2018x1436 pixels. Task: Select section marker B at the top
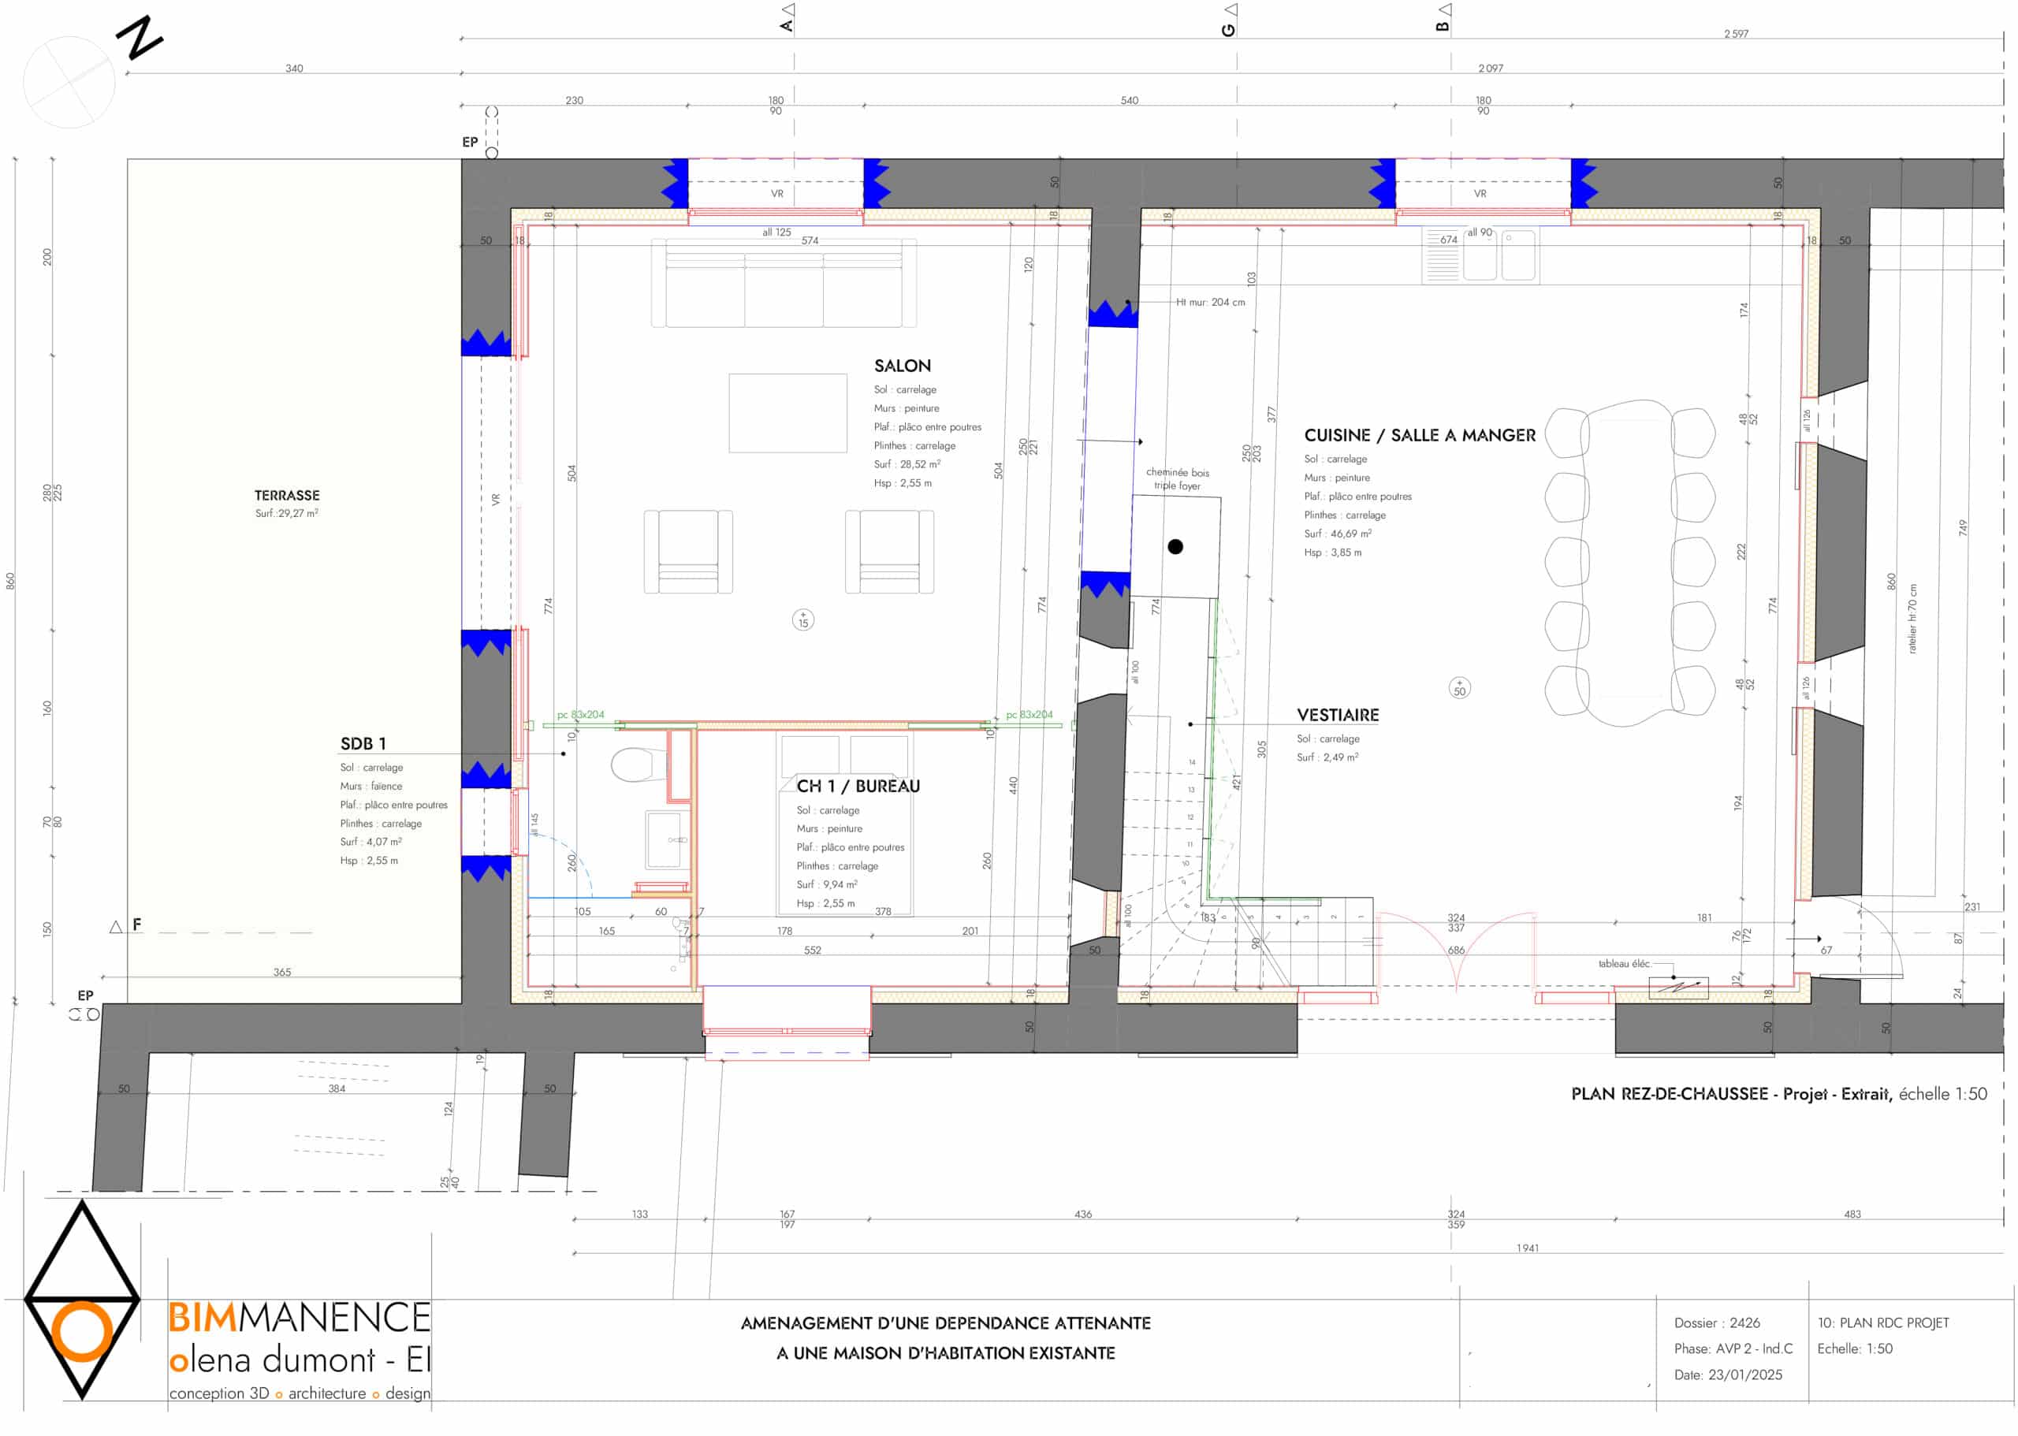click(x=1443, y=17)
